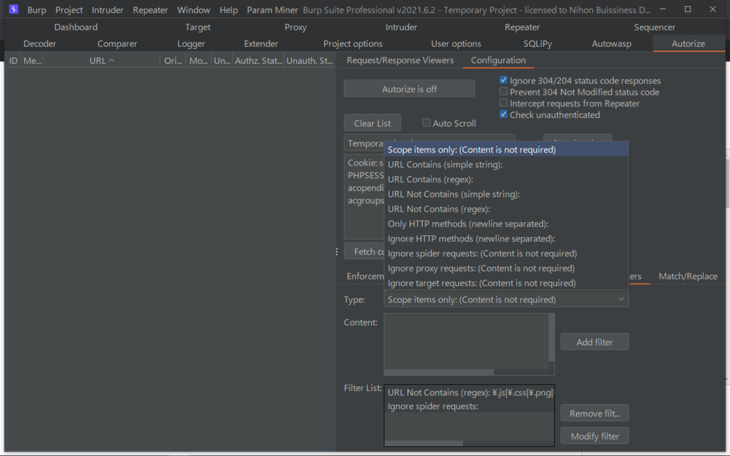Viewport: 730px width, 456px height.
Task: Switch to the Target tab
Action: [x=198, y=27]
